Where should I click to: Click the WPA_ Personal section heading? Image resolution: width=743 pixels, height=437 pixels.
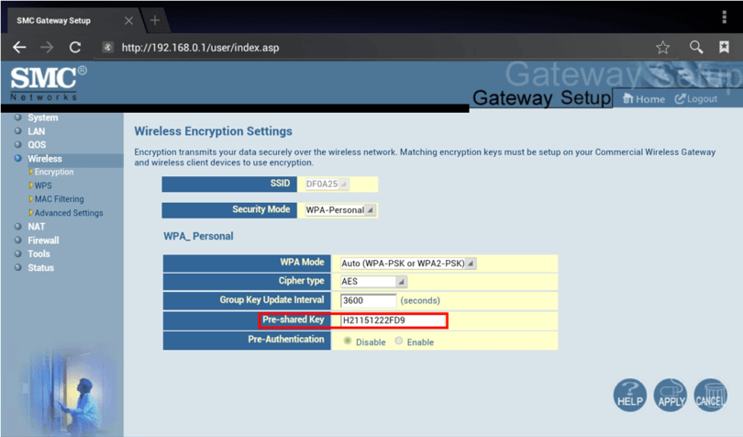[x=198, y=236]
